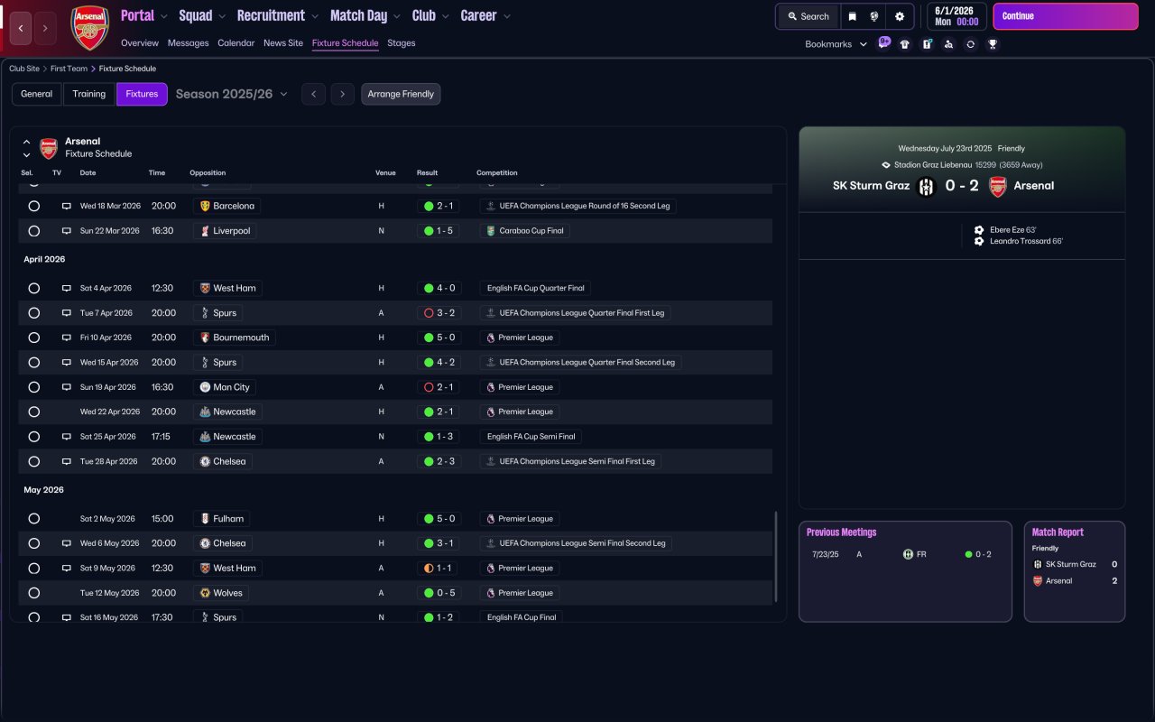Viewport: 1155px width, 722px height.
Task: Open the settings gear icon
Action: [x=899, y=16]
